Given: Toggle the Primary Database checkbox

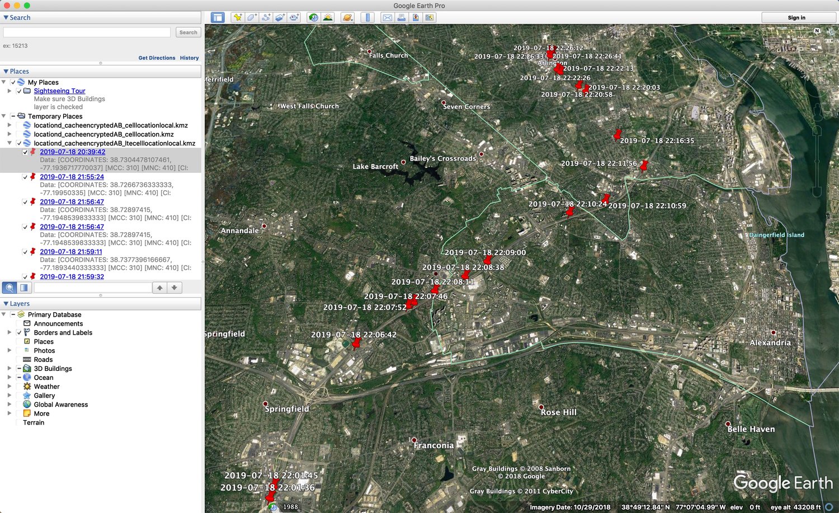Looking at the screenshot, I should [13, 315].
